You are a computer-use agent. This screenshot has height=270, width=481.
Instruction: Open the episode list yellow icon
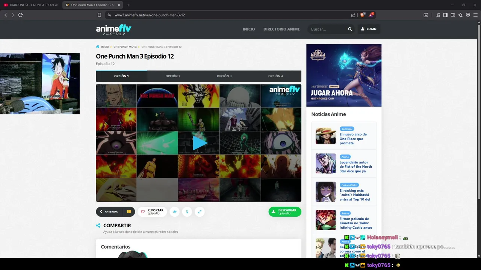pos(129,211)
